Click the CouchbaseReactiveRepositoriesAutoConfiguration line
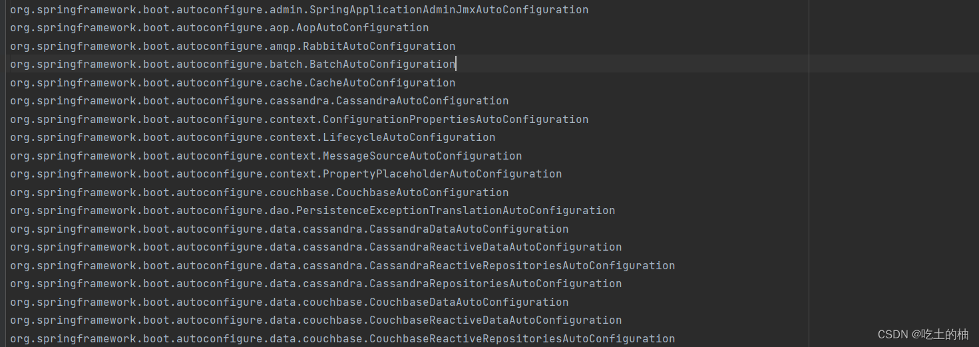979x347 pixels. click(x=343, y=339)
